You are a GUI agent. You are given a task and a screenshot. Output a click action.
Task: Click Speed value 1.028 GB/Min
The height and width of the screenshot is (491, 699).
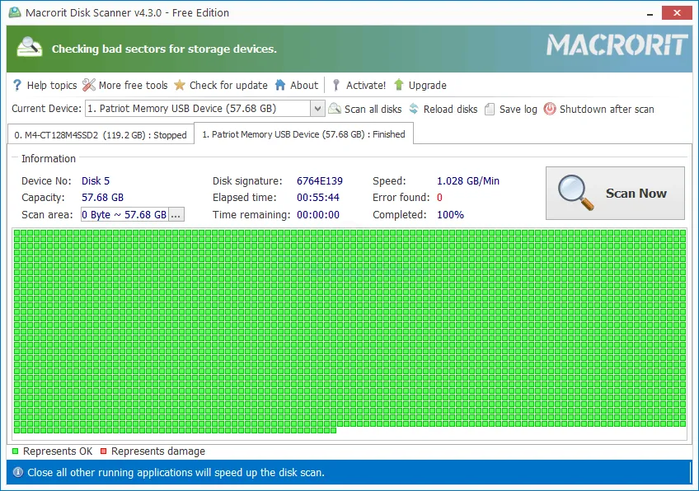(x=468, y=181)
